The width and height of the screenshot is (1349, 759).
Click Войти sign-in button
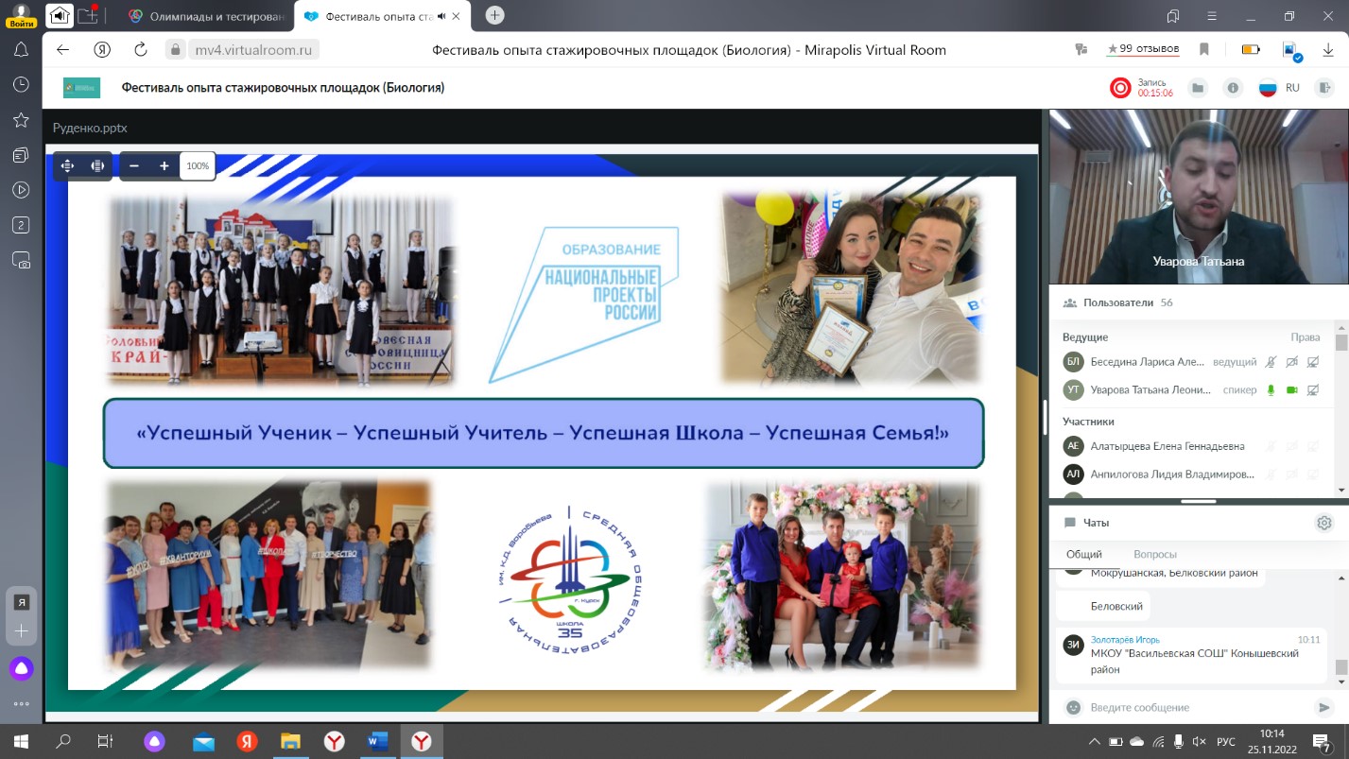[21, 15]
